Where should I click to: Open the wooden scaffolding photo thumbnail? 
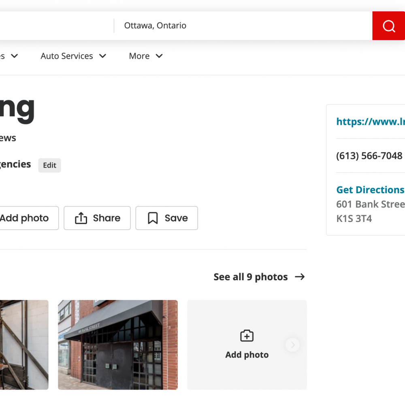pyautogui.click(x=24, y=345)
